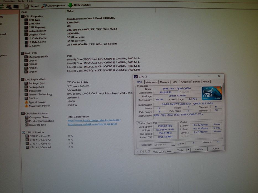Open the Intel products processor link
Screen dimensions: 258x193
click(94, 120)
